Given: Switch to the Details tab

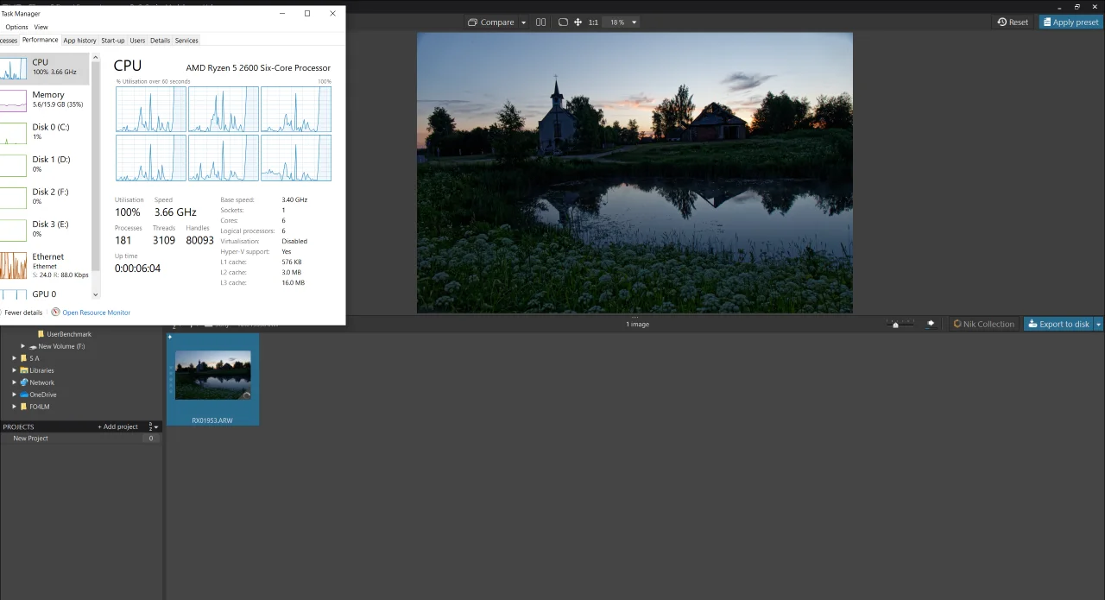Looking at the screenshot, I should [161, 41].
